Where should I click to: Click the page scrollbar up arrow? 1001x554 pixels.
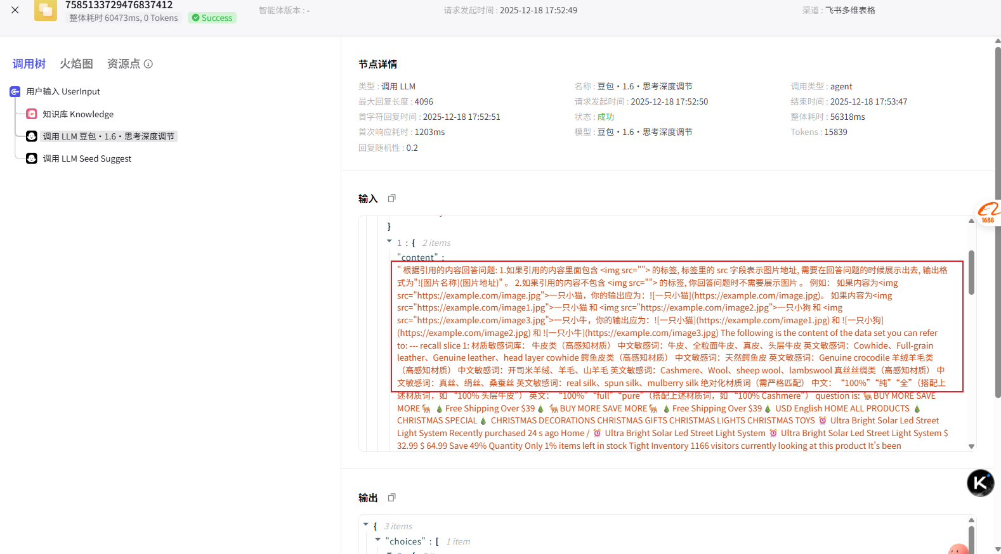tap(998, 41)
